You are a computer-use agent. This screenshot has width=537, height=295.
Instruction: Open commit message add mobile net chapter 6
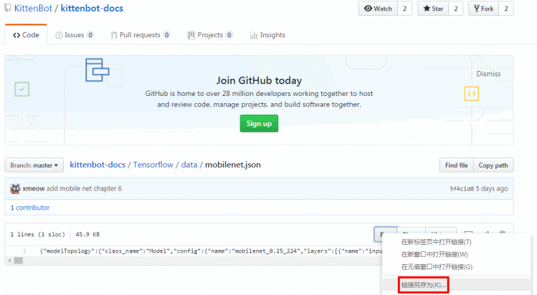[x=84, y=188]
